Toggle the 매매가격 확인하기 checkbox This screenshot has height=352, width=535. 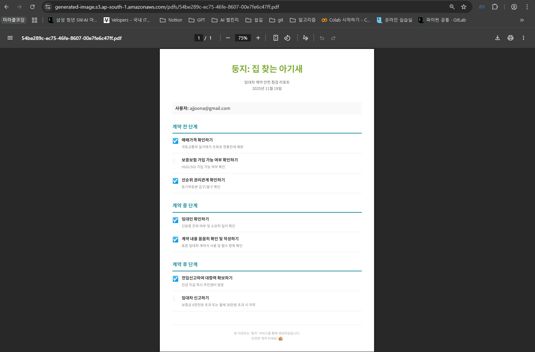tap(175, 141)
